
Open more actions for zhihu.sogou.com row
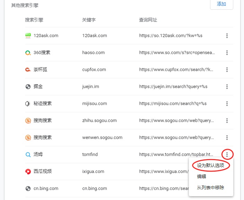coord(227,121)
